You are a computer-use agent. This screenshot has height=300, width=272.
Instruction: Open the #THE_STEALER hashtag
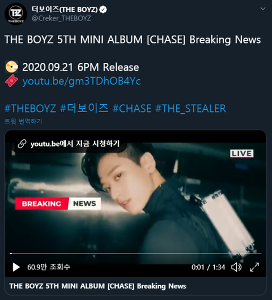coord(190,108)
